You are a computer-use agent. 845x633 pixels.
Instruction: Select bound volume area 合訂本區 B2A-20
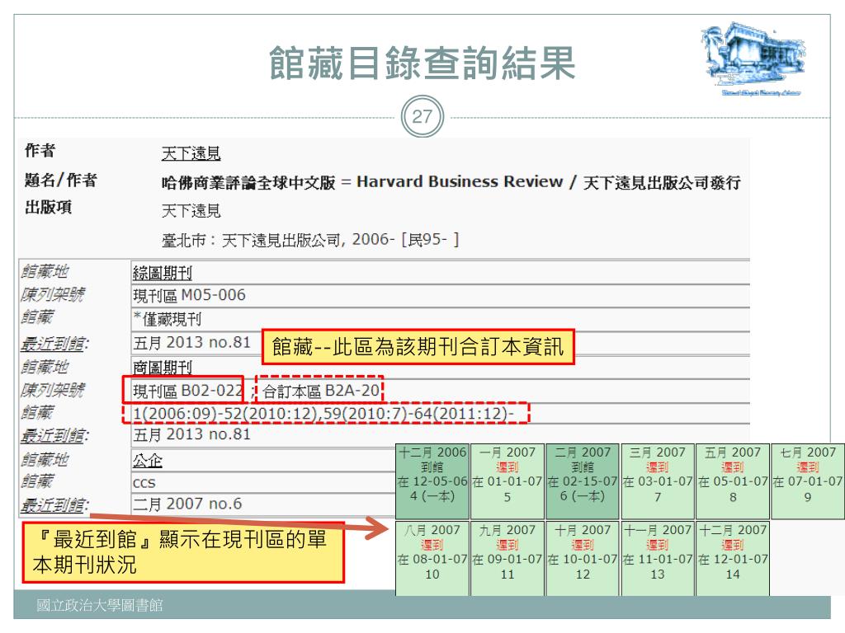321,391
